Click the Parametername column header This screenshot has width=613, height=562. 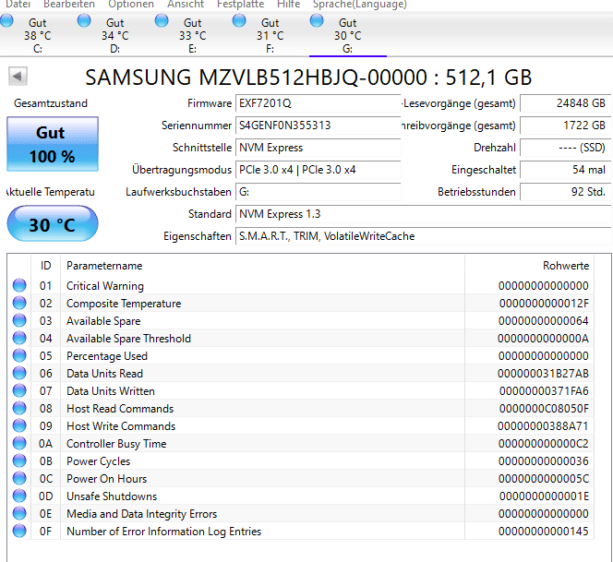click(262, 266)
